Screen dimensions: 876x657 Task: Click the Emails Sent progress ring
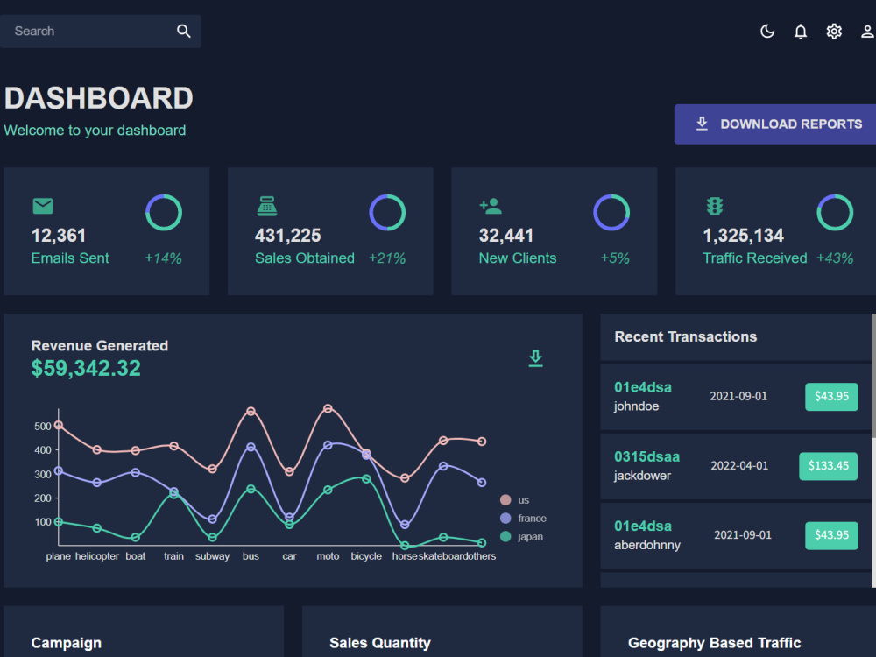pyautogui.click(x=164, y=212)
